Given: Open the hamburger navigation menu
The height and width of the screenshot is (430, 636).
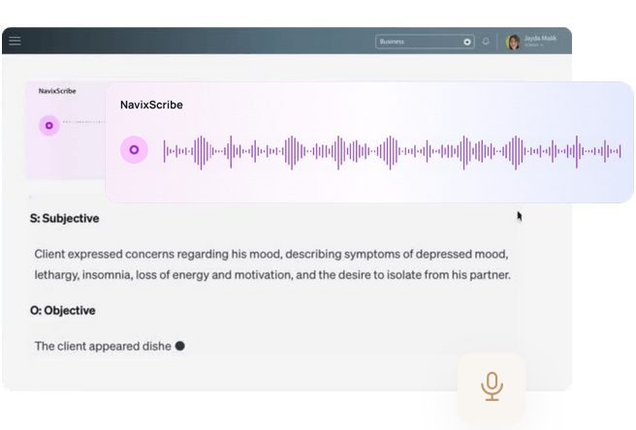Looking at the screenshot, I should [15, 42].
